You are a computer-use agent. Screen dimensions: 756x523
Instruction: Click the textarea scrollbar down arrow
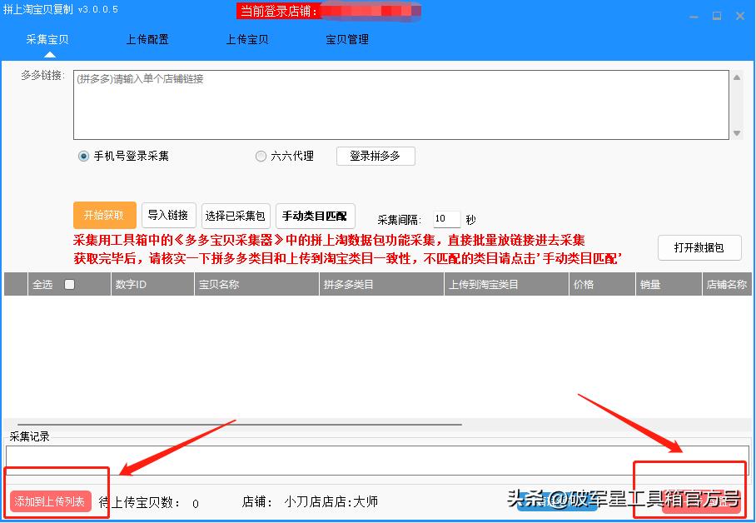tap(736, 132)
